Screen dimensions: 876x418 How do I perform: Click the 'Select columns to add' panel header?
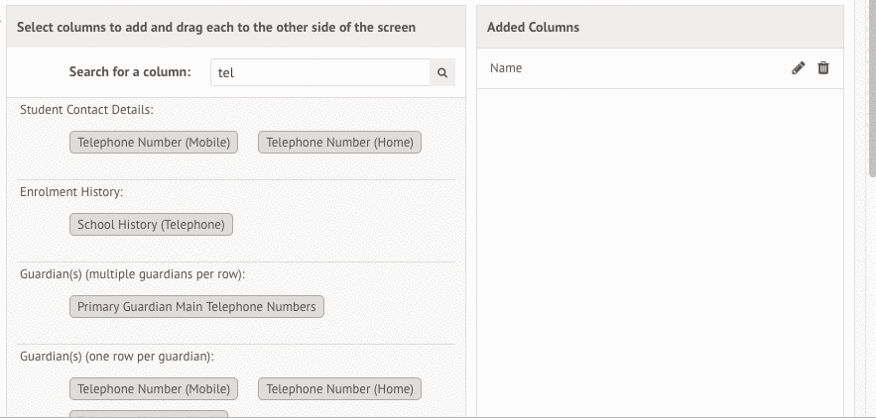(x=216, y=27)
